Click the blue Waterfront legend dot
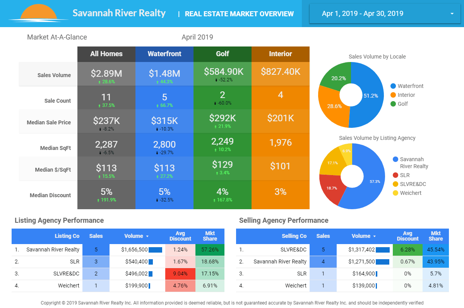 click(x=393, y=86)
